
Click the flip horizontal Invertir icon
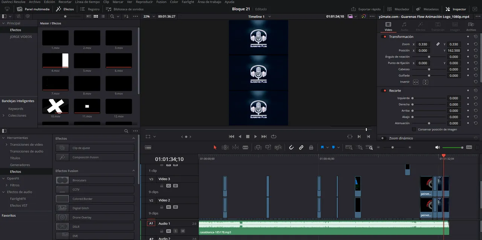416,82
